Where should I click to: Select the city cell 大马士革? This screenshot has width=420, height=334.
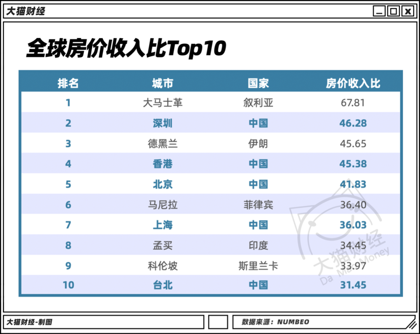pyautogui.click(x=163, y=103)
